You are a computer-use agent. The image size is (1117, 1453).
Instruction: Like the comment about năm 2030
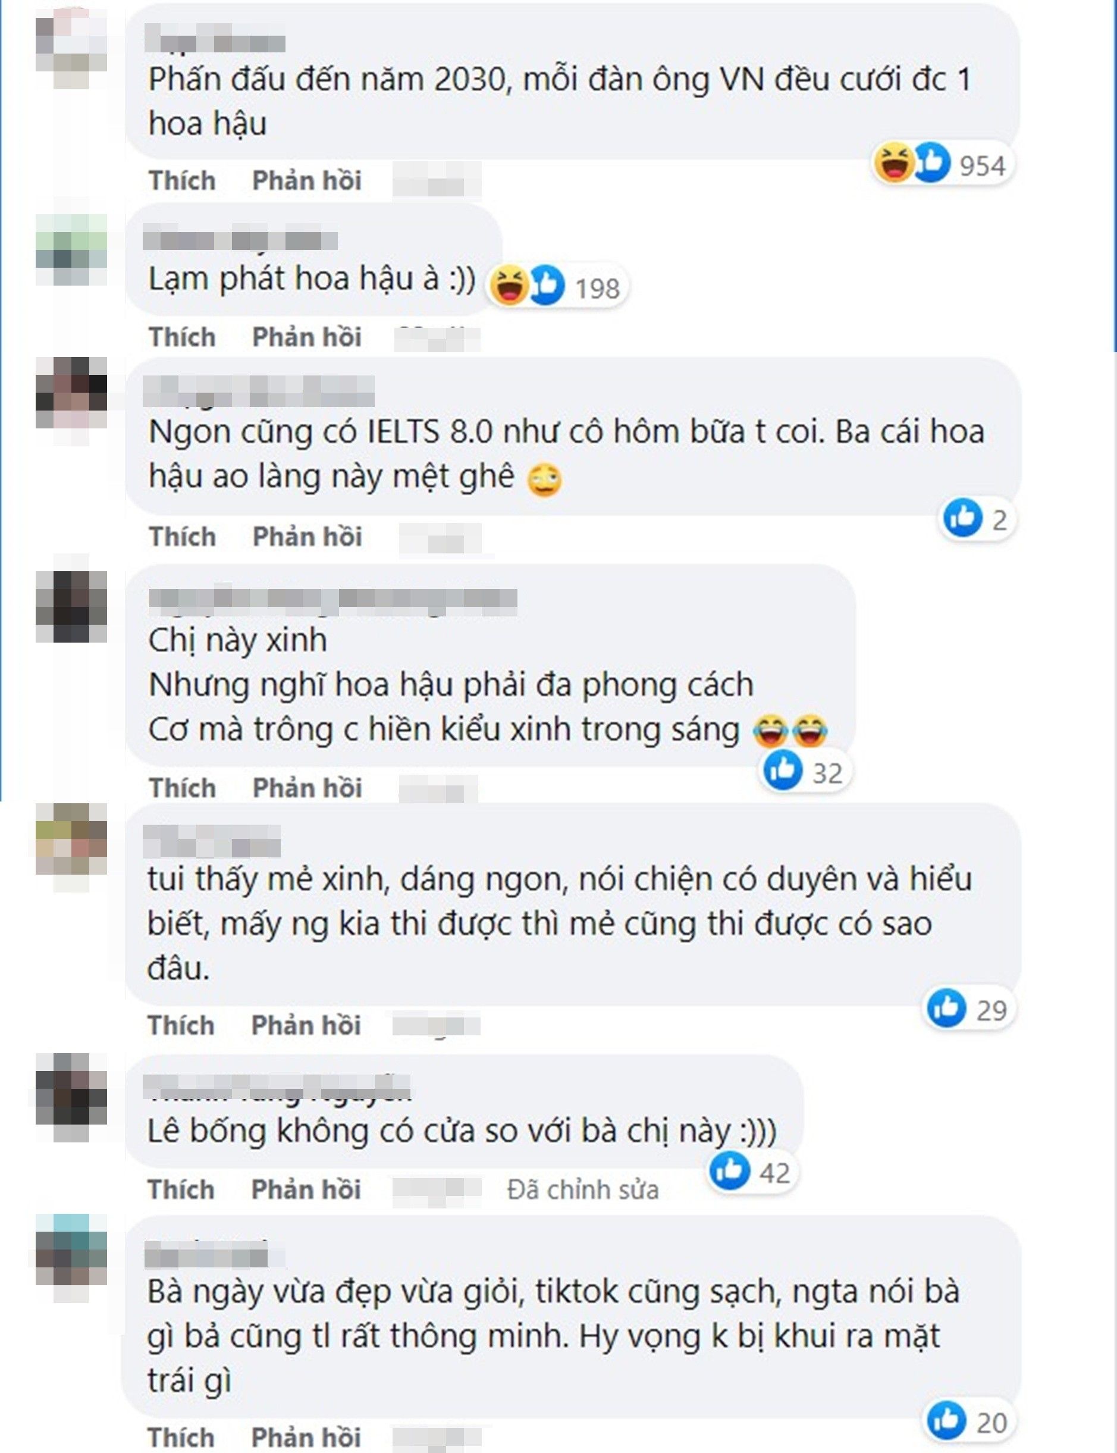(x=182, y=180)
